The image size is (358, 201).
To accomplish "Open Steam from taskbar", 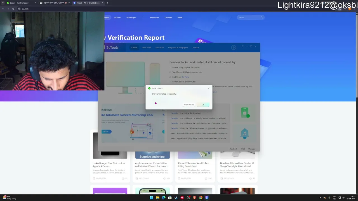I will [176, 198].
